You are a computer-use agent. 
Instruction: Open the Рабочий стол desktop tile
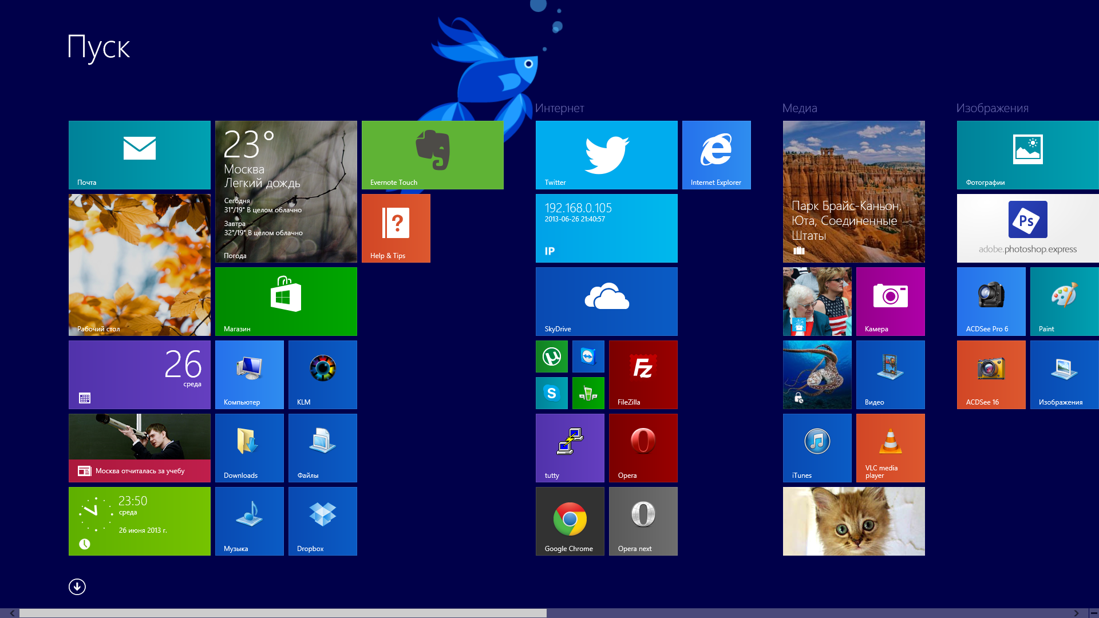tap(140, 265)
